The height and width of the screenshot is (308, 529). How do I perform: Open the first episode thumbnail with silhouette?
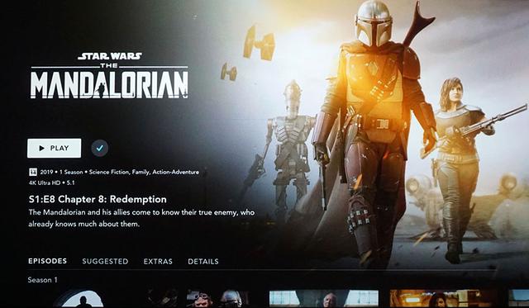83,299
